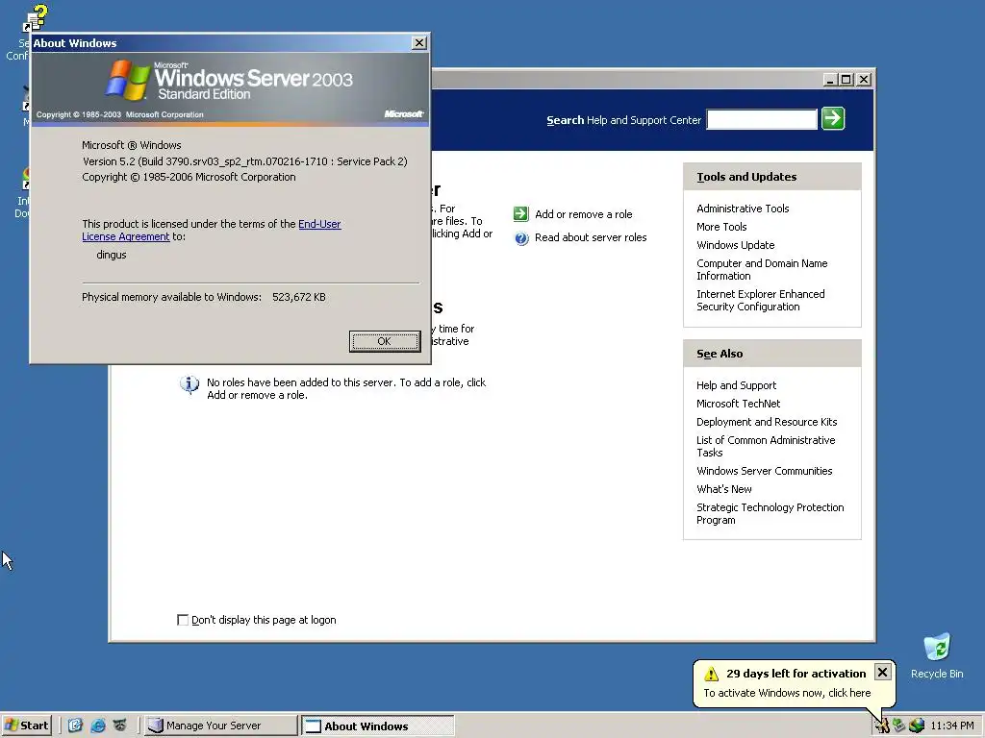
Task: Click the Version 5.2 build text line
Action: pos(245,161)
